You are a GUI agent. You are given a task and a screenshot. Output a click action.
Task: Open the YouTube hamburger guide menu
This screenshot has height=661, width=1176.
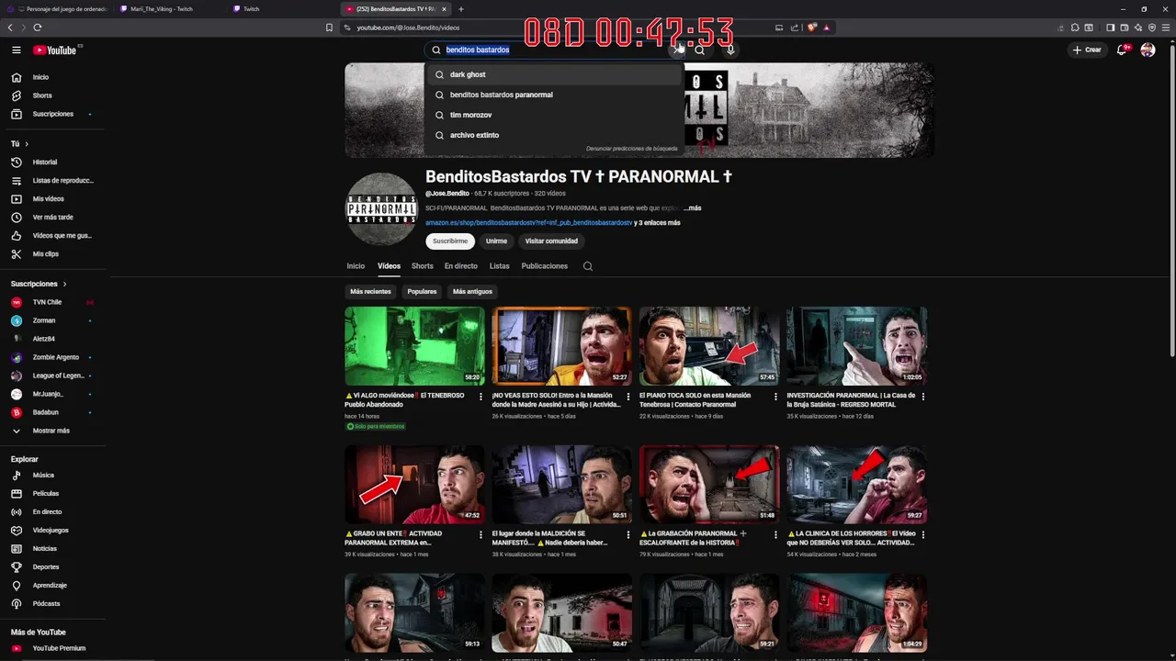16,50
